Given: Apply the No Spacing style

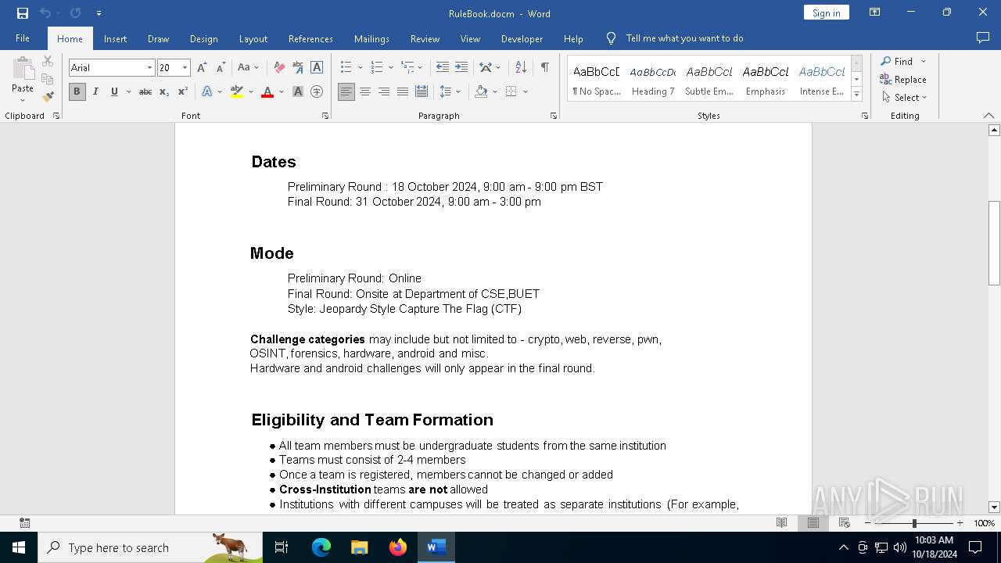Looking at the screenshot, I should point(596,80).
